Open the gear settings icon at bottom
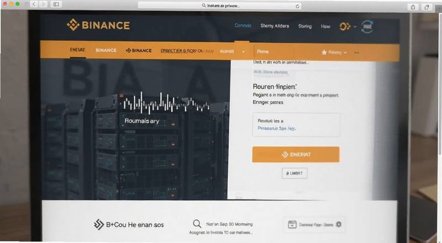Viewport: 442px width, 243px height. 339,224
